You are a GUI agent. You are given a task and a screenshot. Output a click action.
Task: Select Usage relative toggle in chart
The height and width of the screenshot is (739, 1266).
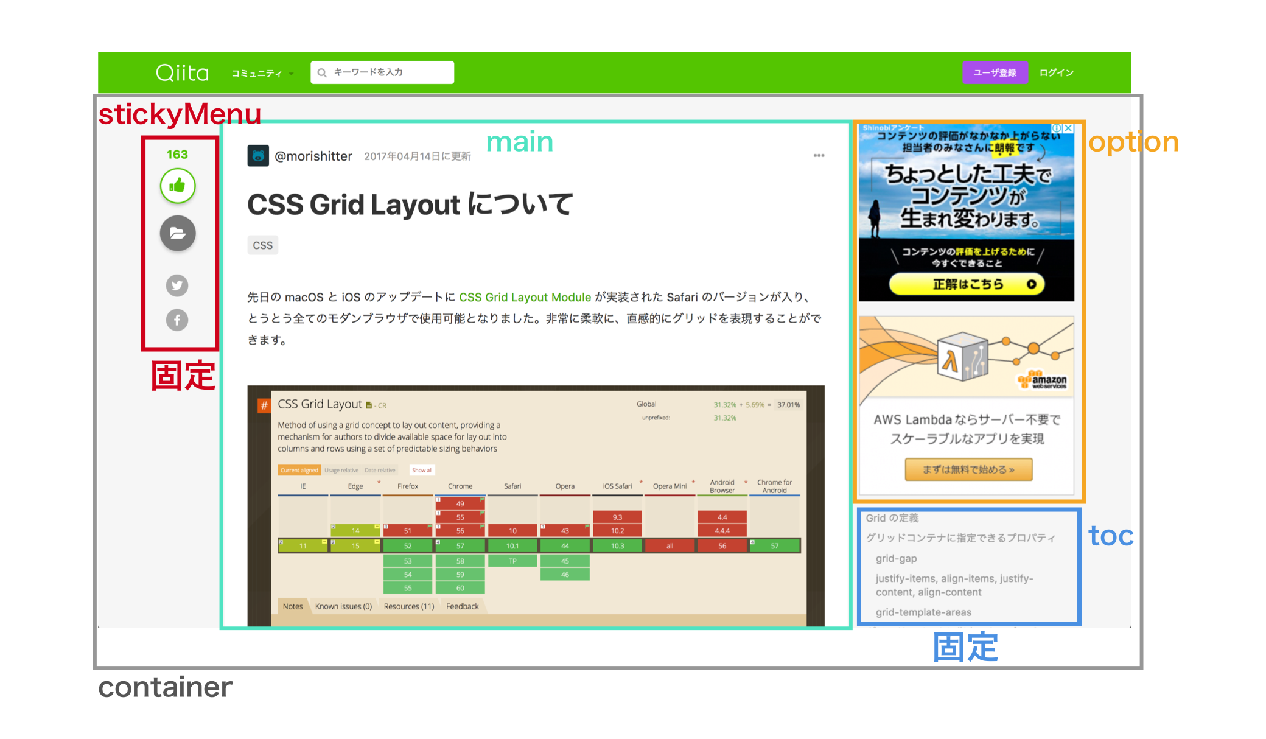(x=341, y=470)
